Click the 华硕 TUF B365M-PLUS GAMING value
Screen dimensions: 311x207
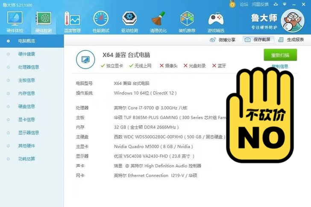point(170,118)
